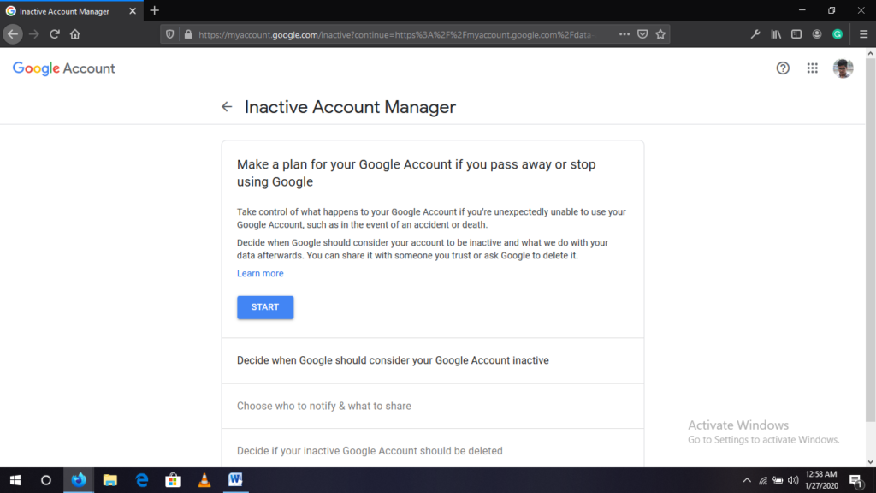Reload the page with the refresh icon
The height and width of the screenshot is (493, 876).
[x=54, y=34]
